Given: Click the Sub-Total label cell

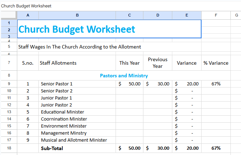Looking at the screenshot, I should (x=77, y=148).
